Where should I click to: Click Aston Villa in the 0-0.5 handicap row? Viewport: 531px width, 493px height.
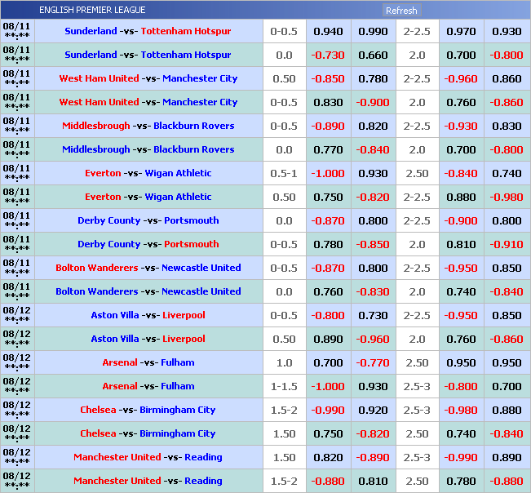(x=115, y=315)
